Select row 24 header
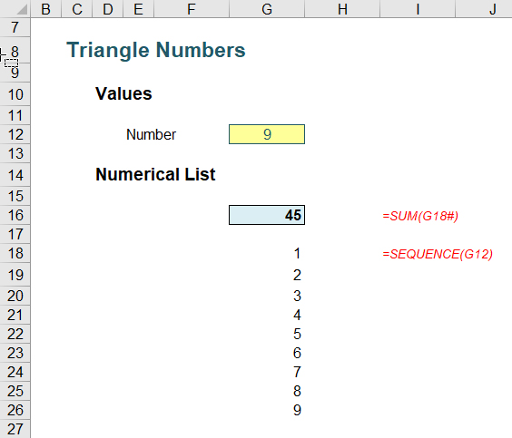Screen dimensions: 512x438 point(15,372)
